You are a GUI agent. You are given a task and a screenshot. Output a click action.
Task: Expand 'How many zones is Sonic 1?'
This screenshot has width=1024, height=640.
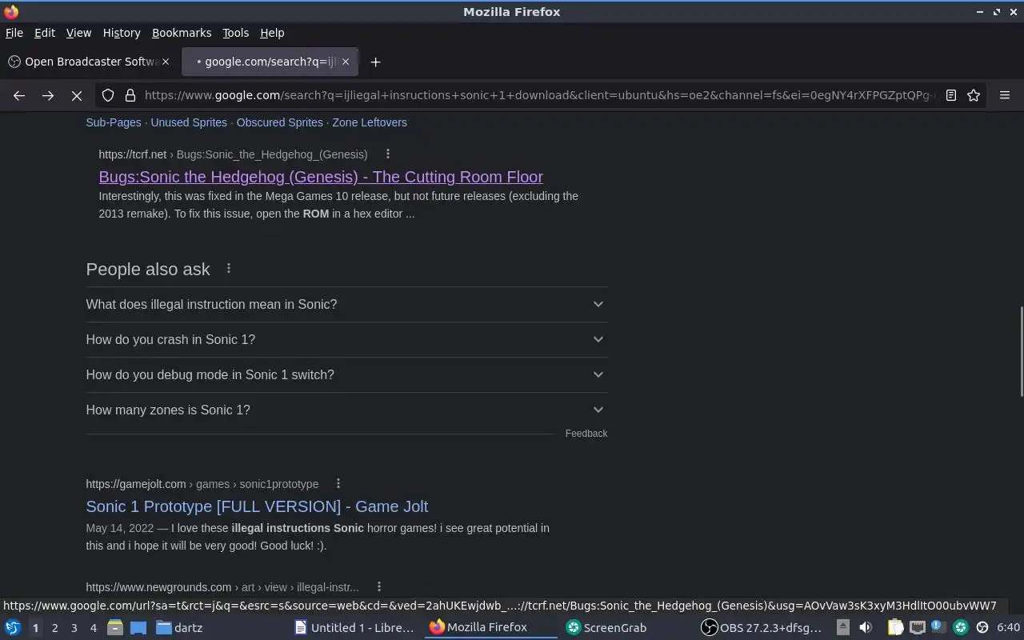346,410
